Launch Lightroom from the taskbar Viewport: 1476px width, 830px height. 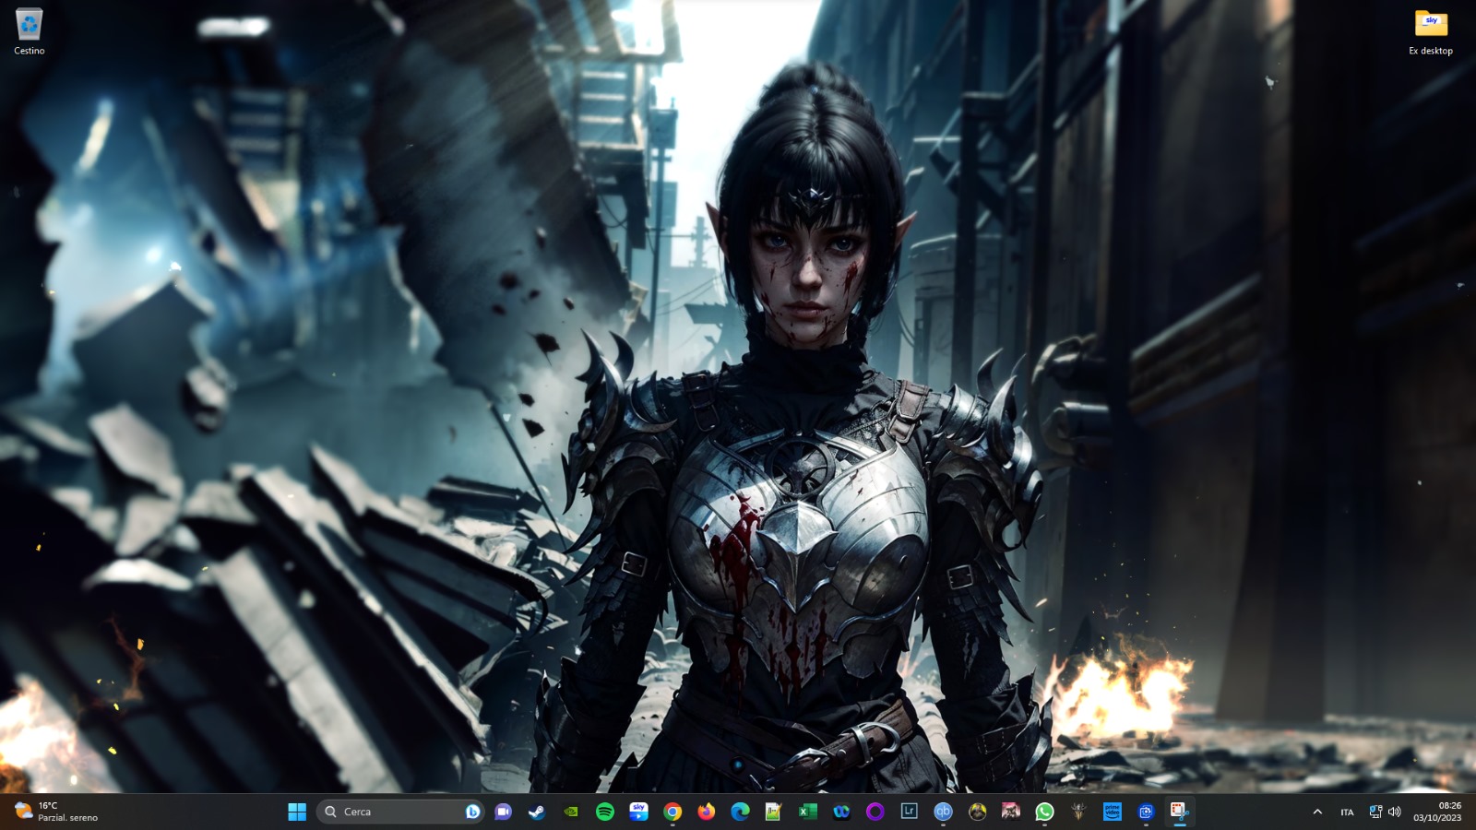pos(909,812)
